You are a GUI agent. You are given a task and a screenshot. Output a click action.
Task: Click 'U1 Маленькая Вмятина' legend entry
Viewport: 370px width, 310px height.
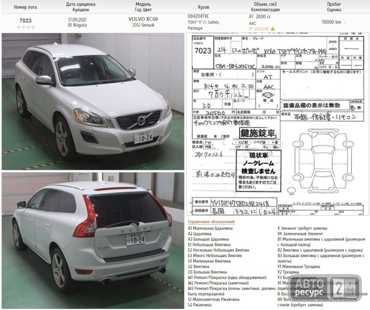click(209, 261)
